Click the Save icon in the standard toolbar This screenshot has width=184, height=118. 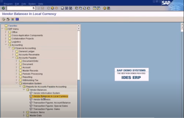pyautogui.click(x=42, y=8)
